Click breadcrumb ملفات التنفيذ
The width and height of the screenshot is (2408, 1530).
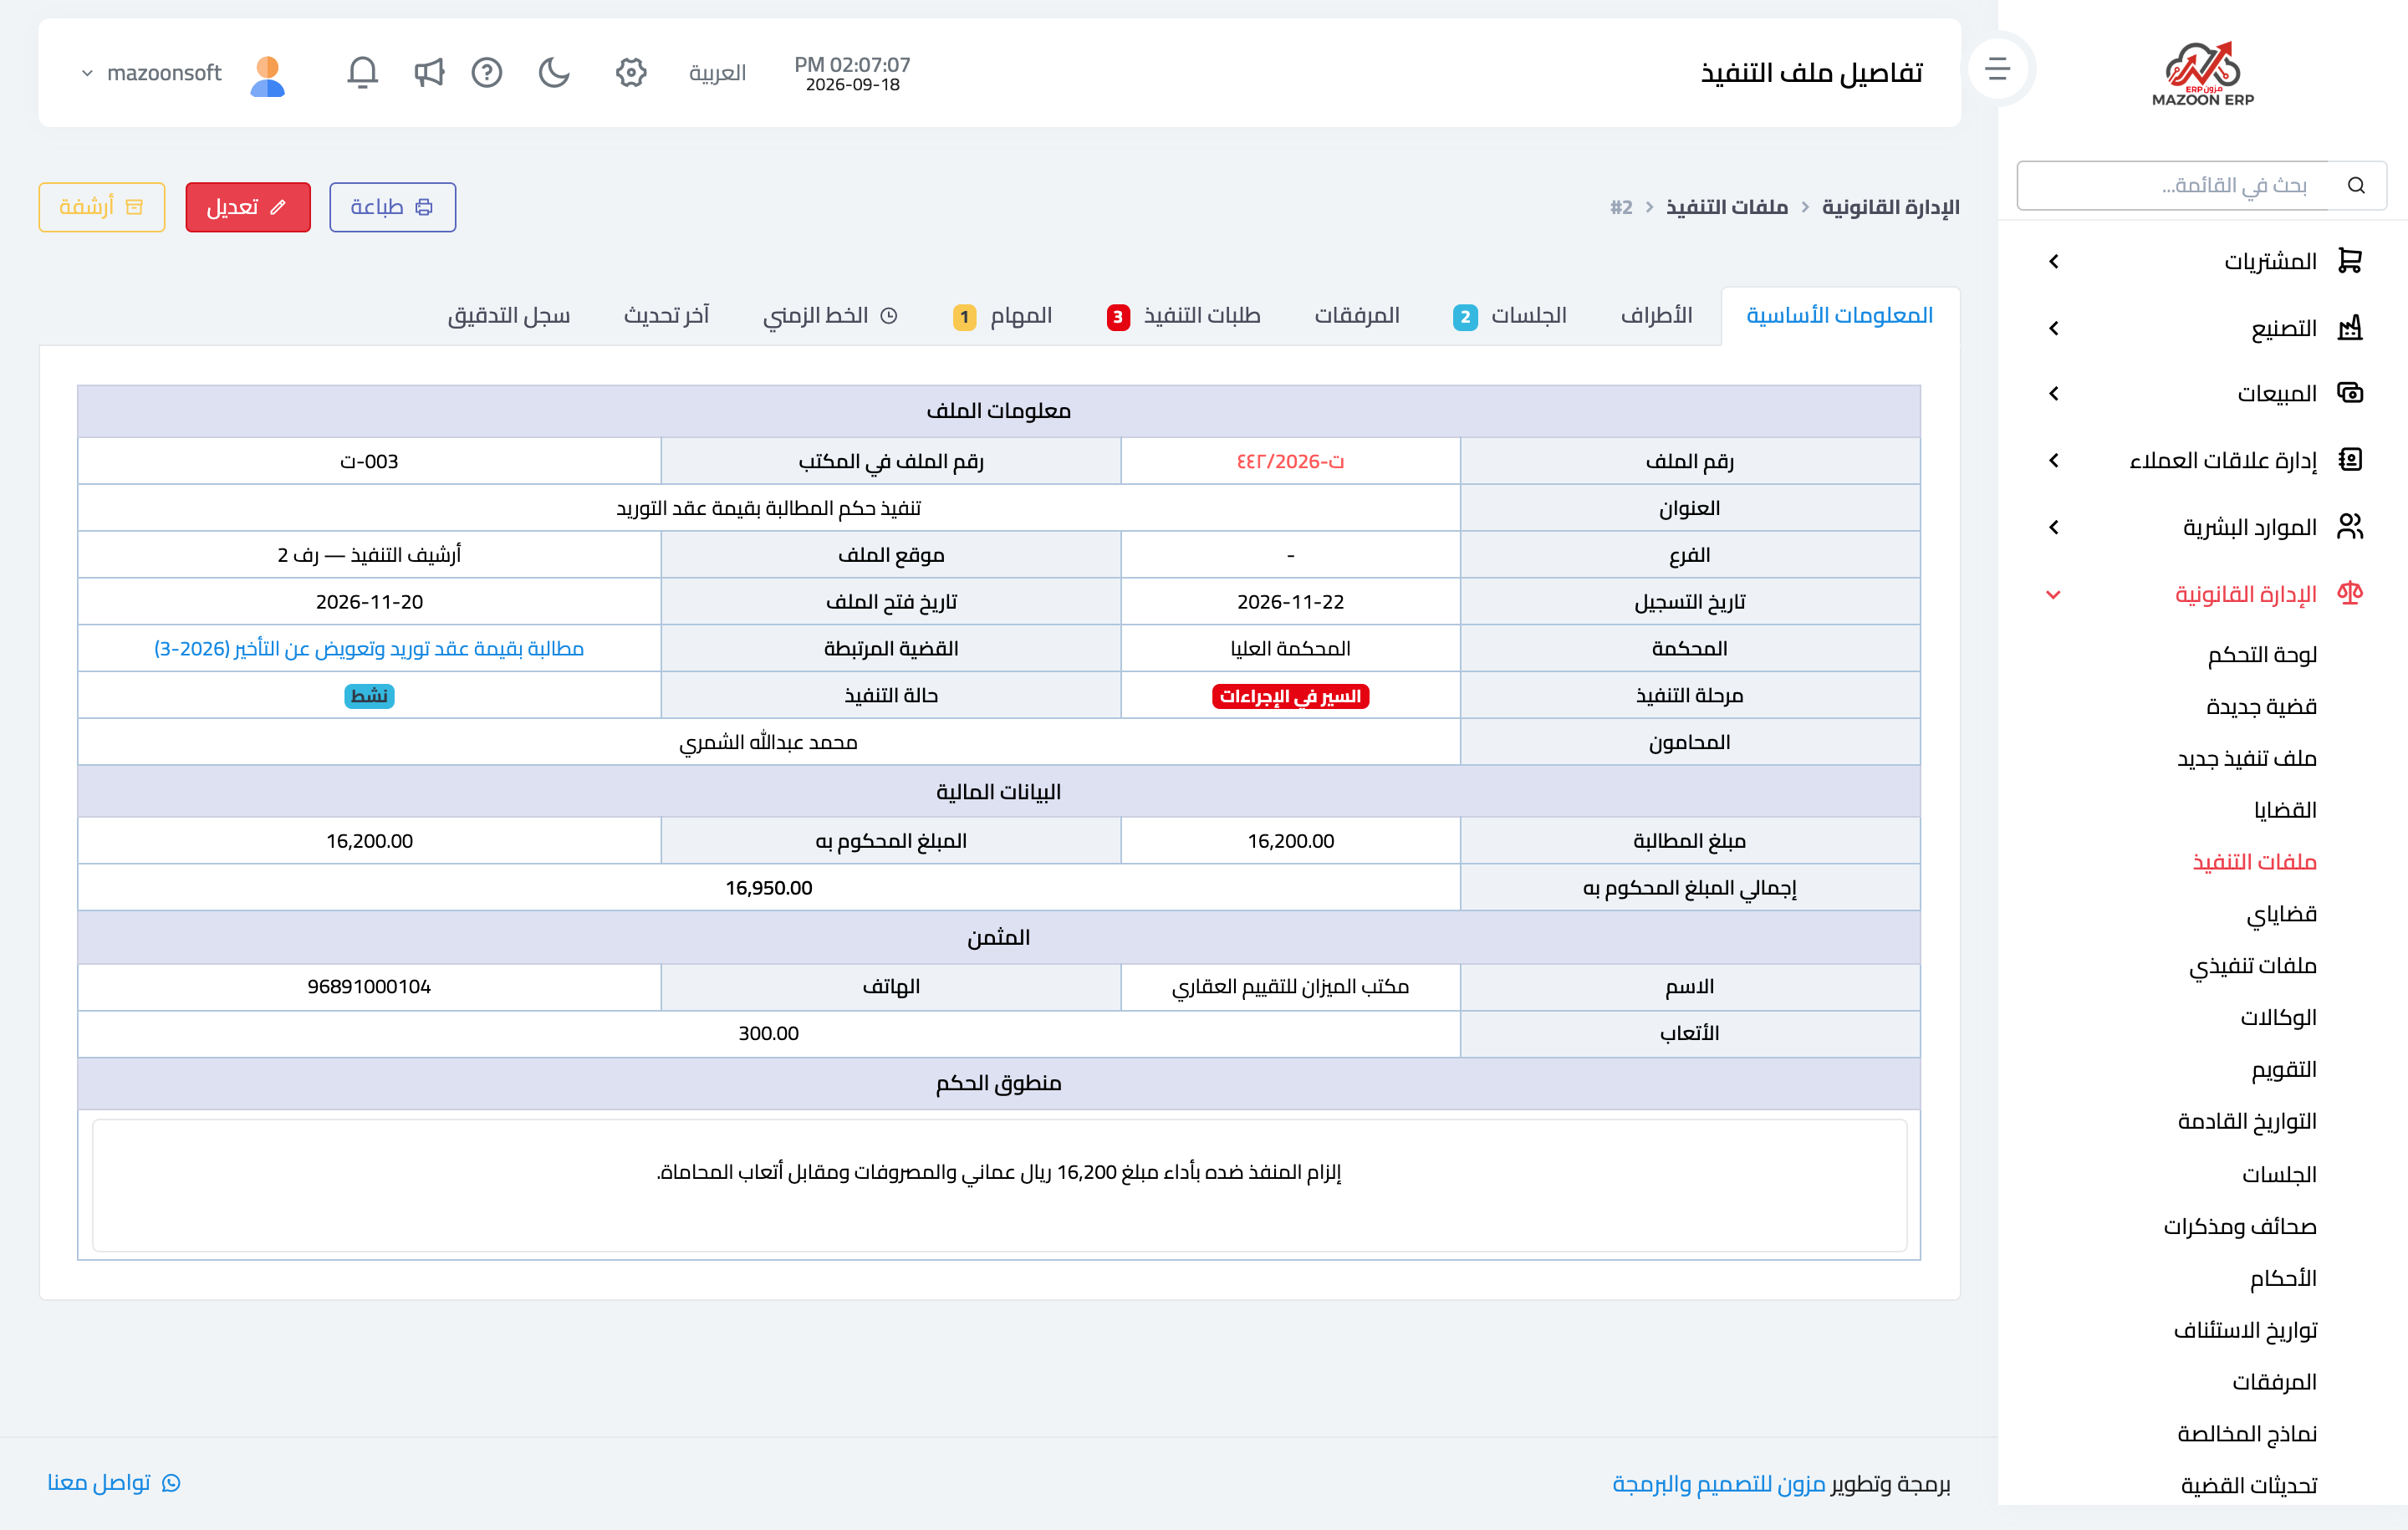coord(1727,207)
